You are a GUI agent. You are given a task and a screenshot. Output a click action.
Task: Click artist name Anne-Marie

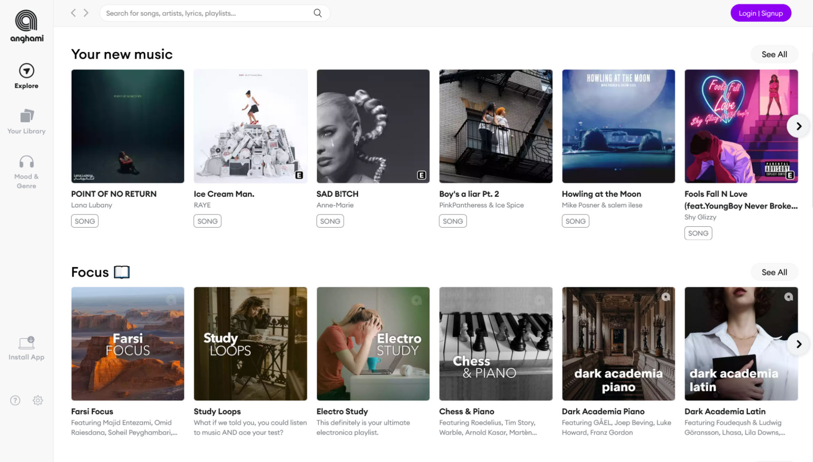(x=335, y=205)
